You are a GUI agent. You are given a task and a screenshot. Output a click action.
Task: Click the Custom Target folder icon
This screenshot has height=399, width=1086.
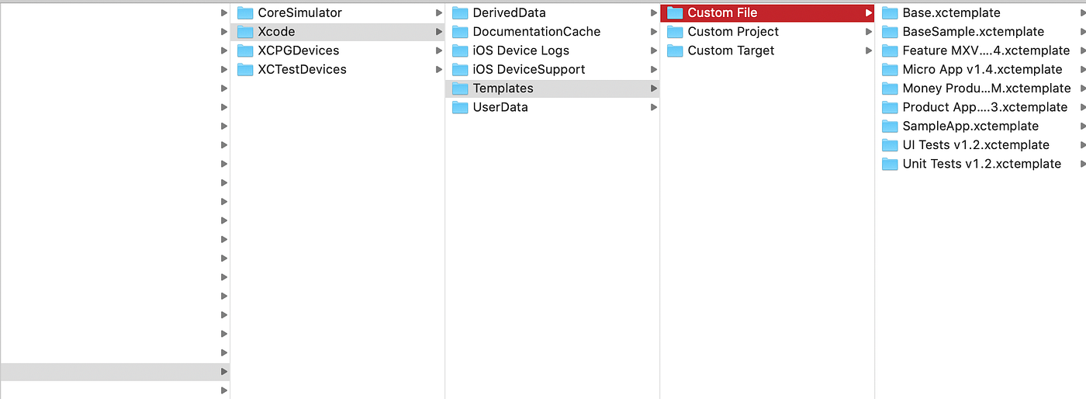point(675,50)
